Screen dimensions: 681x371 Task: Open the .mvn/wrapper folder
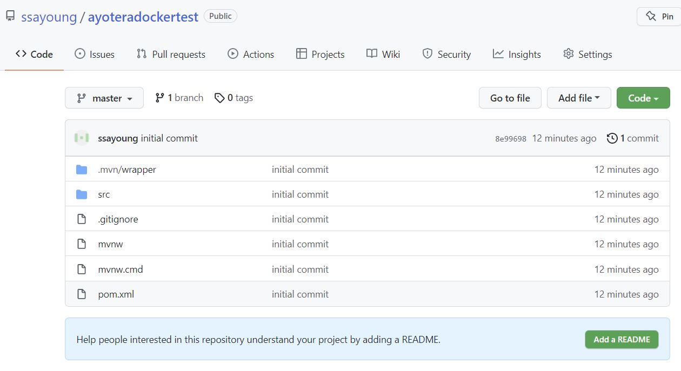pyautogui.click(x=127, y=170)
